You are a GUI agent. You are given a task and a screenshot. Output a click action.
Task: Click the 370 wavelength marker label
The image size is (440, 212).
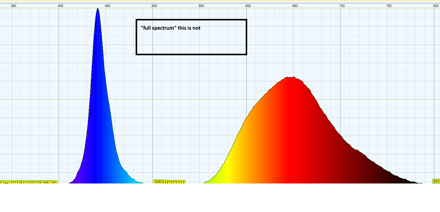point(30,183)
